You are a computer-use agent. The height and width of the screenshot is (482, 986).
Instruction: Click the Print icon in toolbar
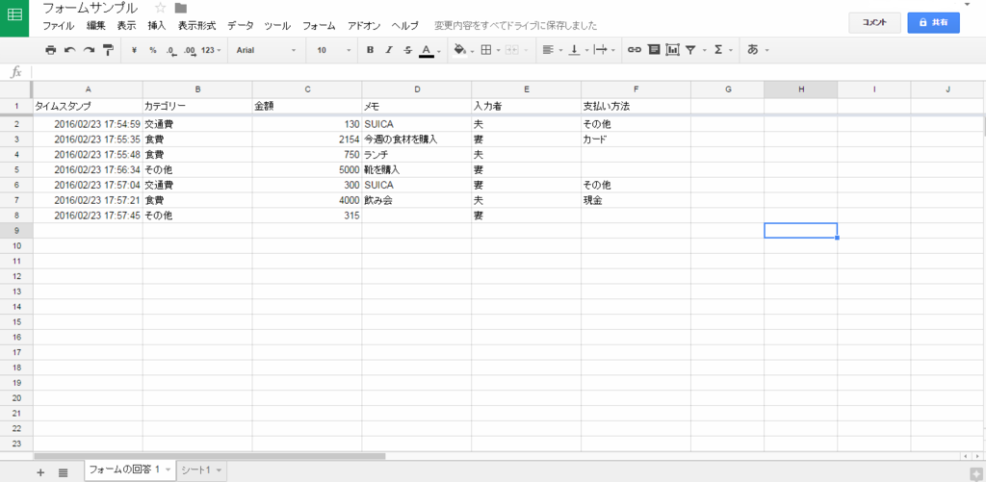51,50
